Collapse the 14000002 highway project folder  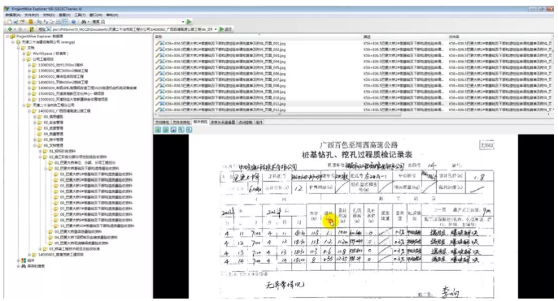(x=29, y=111)
